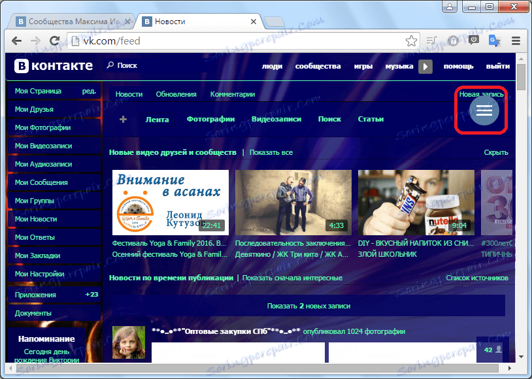Click ред. edit link in sidebar
The image size is (532, 379).
click(x=89, y=91)
